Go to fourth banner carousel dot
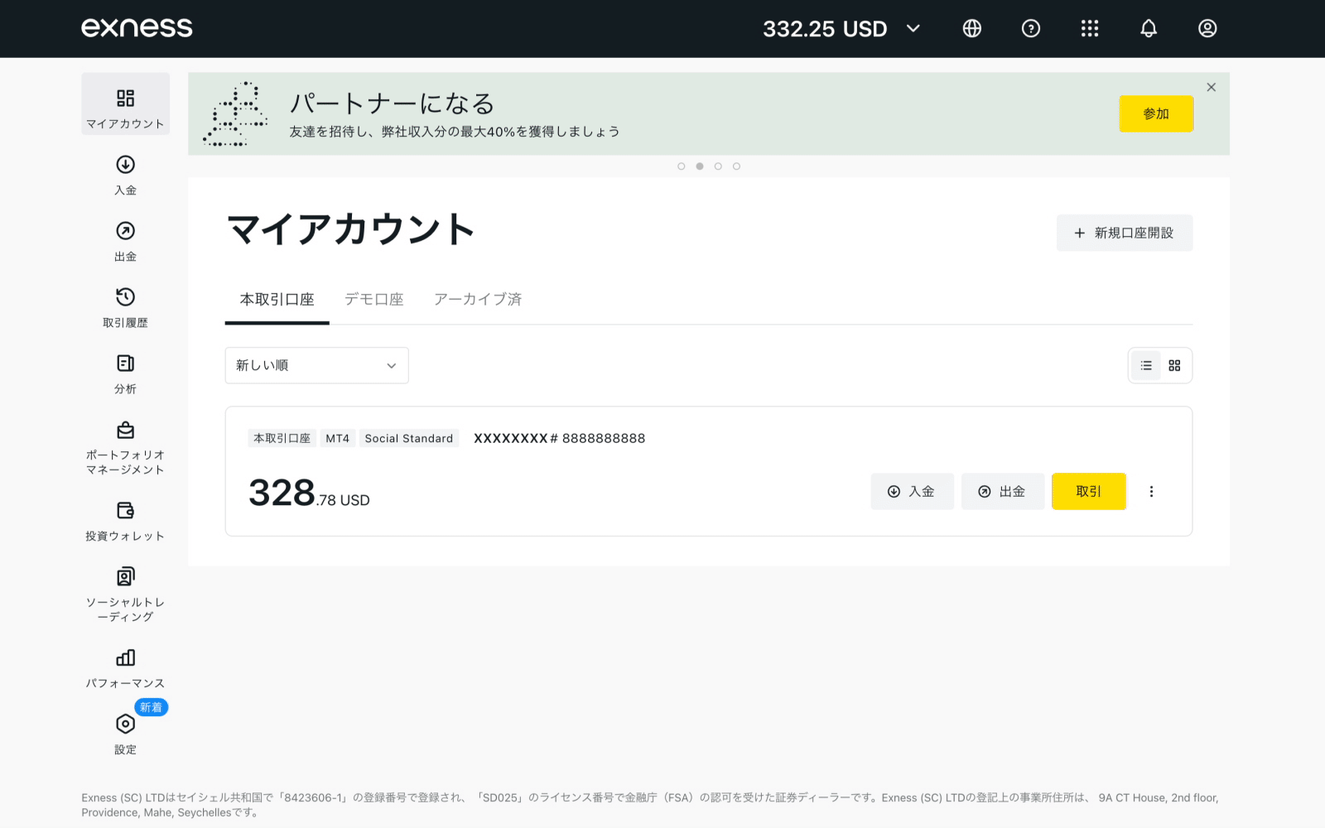This screenshot has width=1325, height=828. coord(736,166)
